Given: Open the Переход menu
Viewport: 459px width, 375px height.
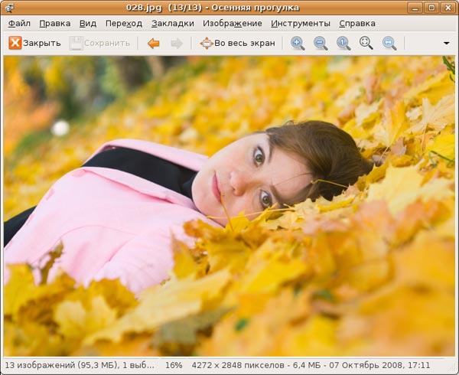Looking at the screenshot, I should point(124,24).
